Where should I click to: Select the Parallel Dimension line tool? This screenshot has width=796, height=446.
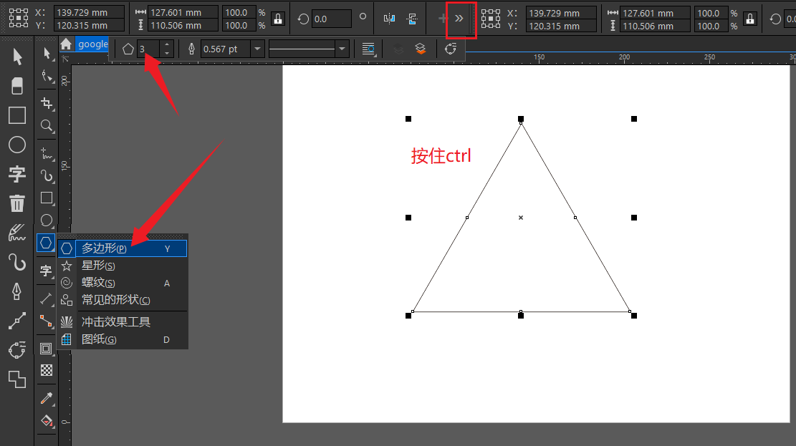click(x=47, y=299)
